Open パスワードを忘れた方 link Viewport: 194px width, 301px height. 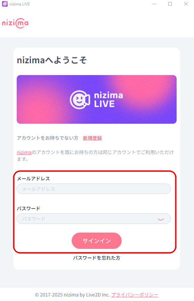coord(97,258)
